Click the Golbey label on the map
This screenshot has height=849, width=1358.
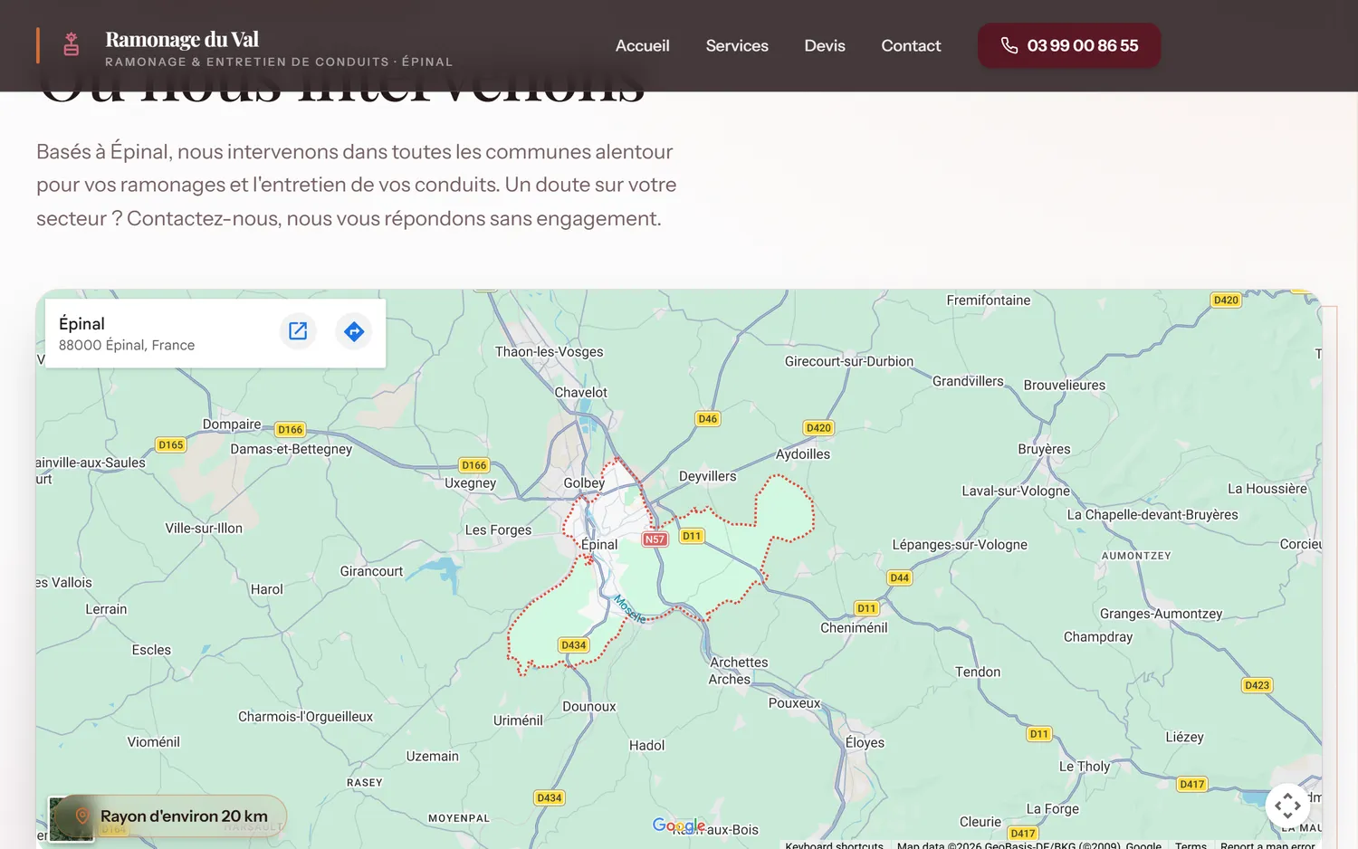[584, 483]
